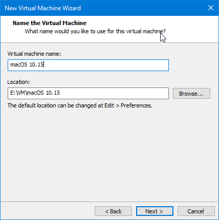
Task: Click the empty wizard body area
Action: [109, 153]
